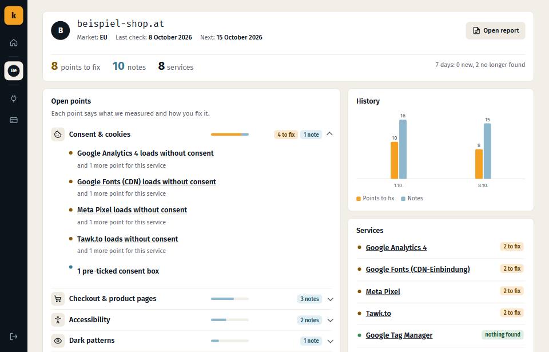Click the 1 note badge on Consent

tap(311, 135)
